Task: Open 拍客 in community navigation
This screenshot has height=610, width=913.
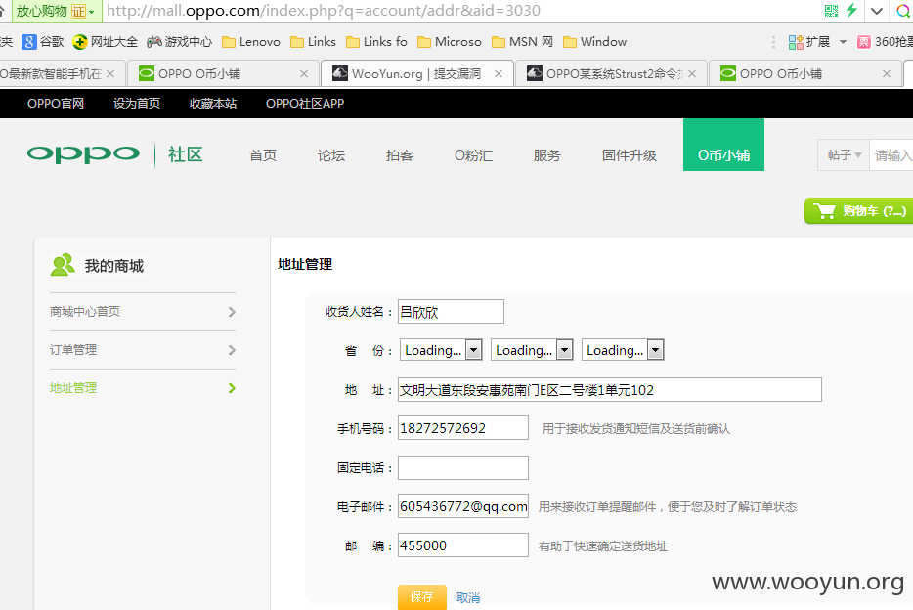Action: [x=400, y=155]
